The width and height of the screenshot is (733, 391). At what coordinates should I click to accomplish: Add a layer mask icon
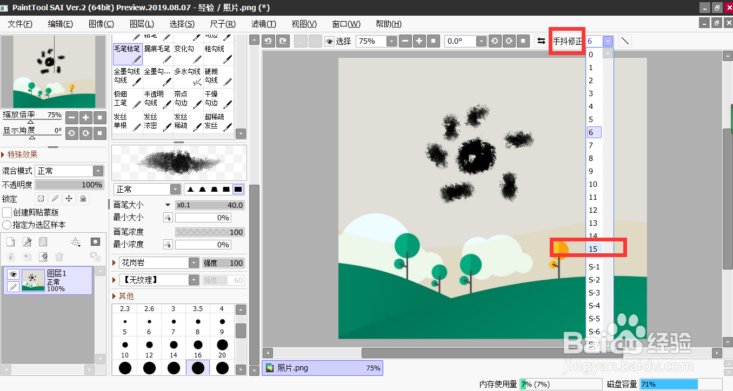click(95, 241)
